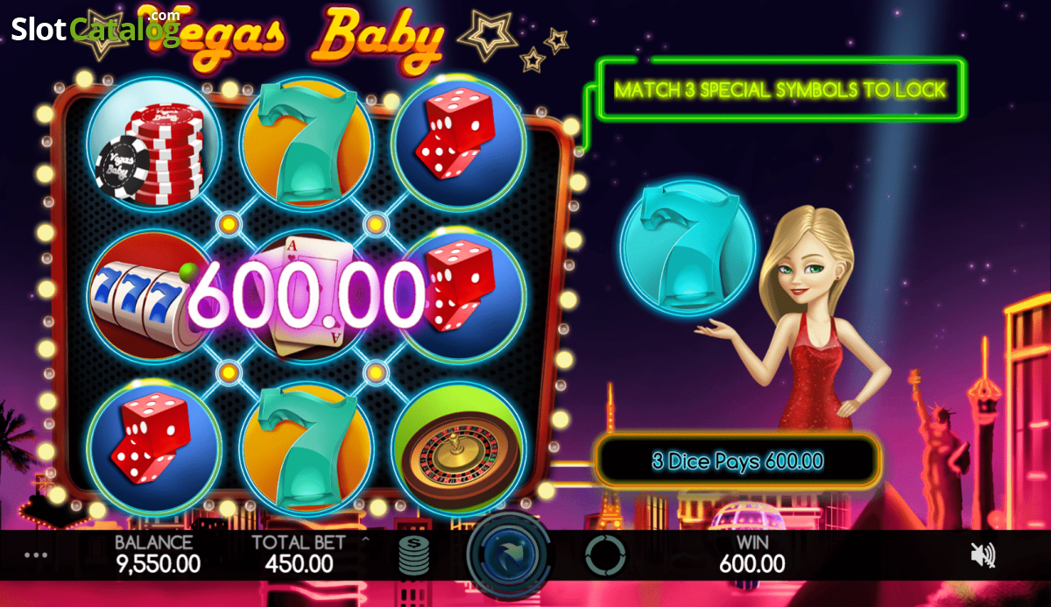Screen dimensions: 1051x607
Task: Toggle the muted sound speaker icon
Action: [984, 554]
